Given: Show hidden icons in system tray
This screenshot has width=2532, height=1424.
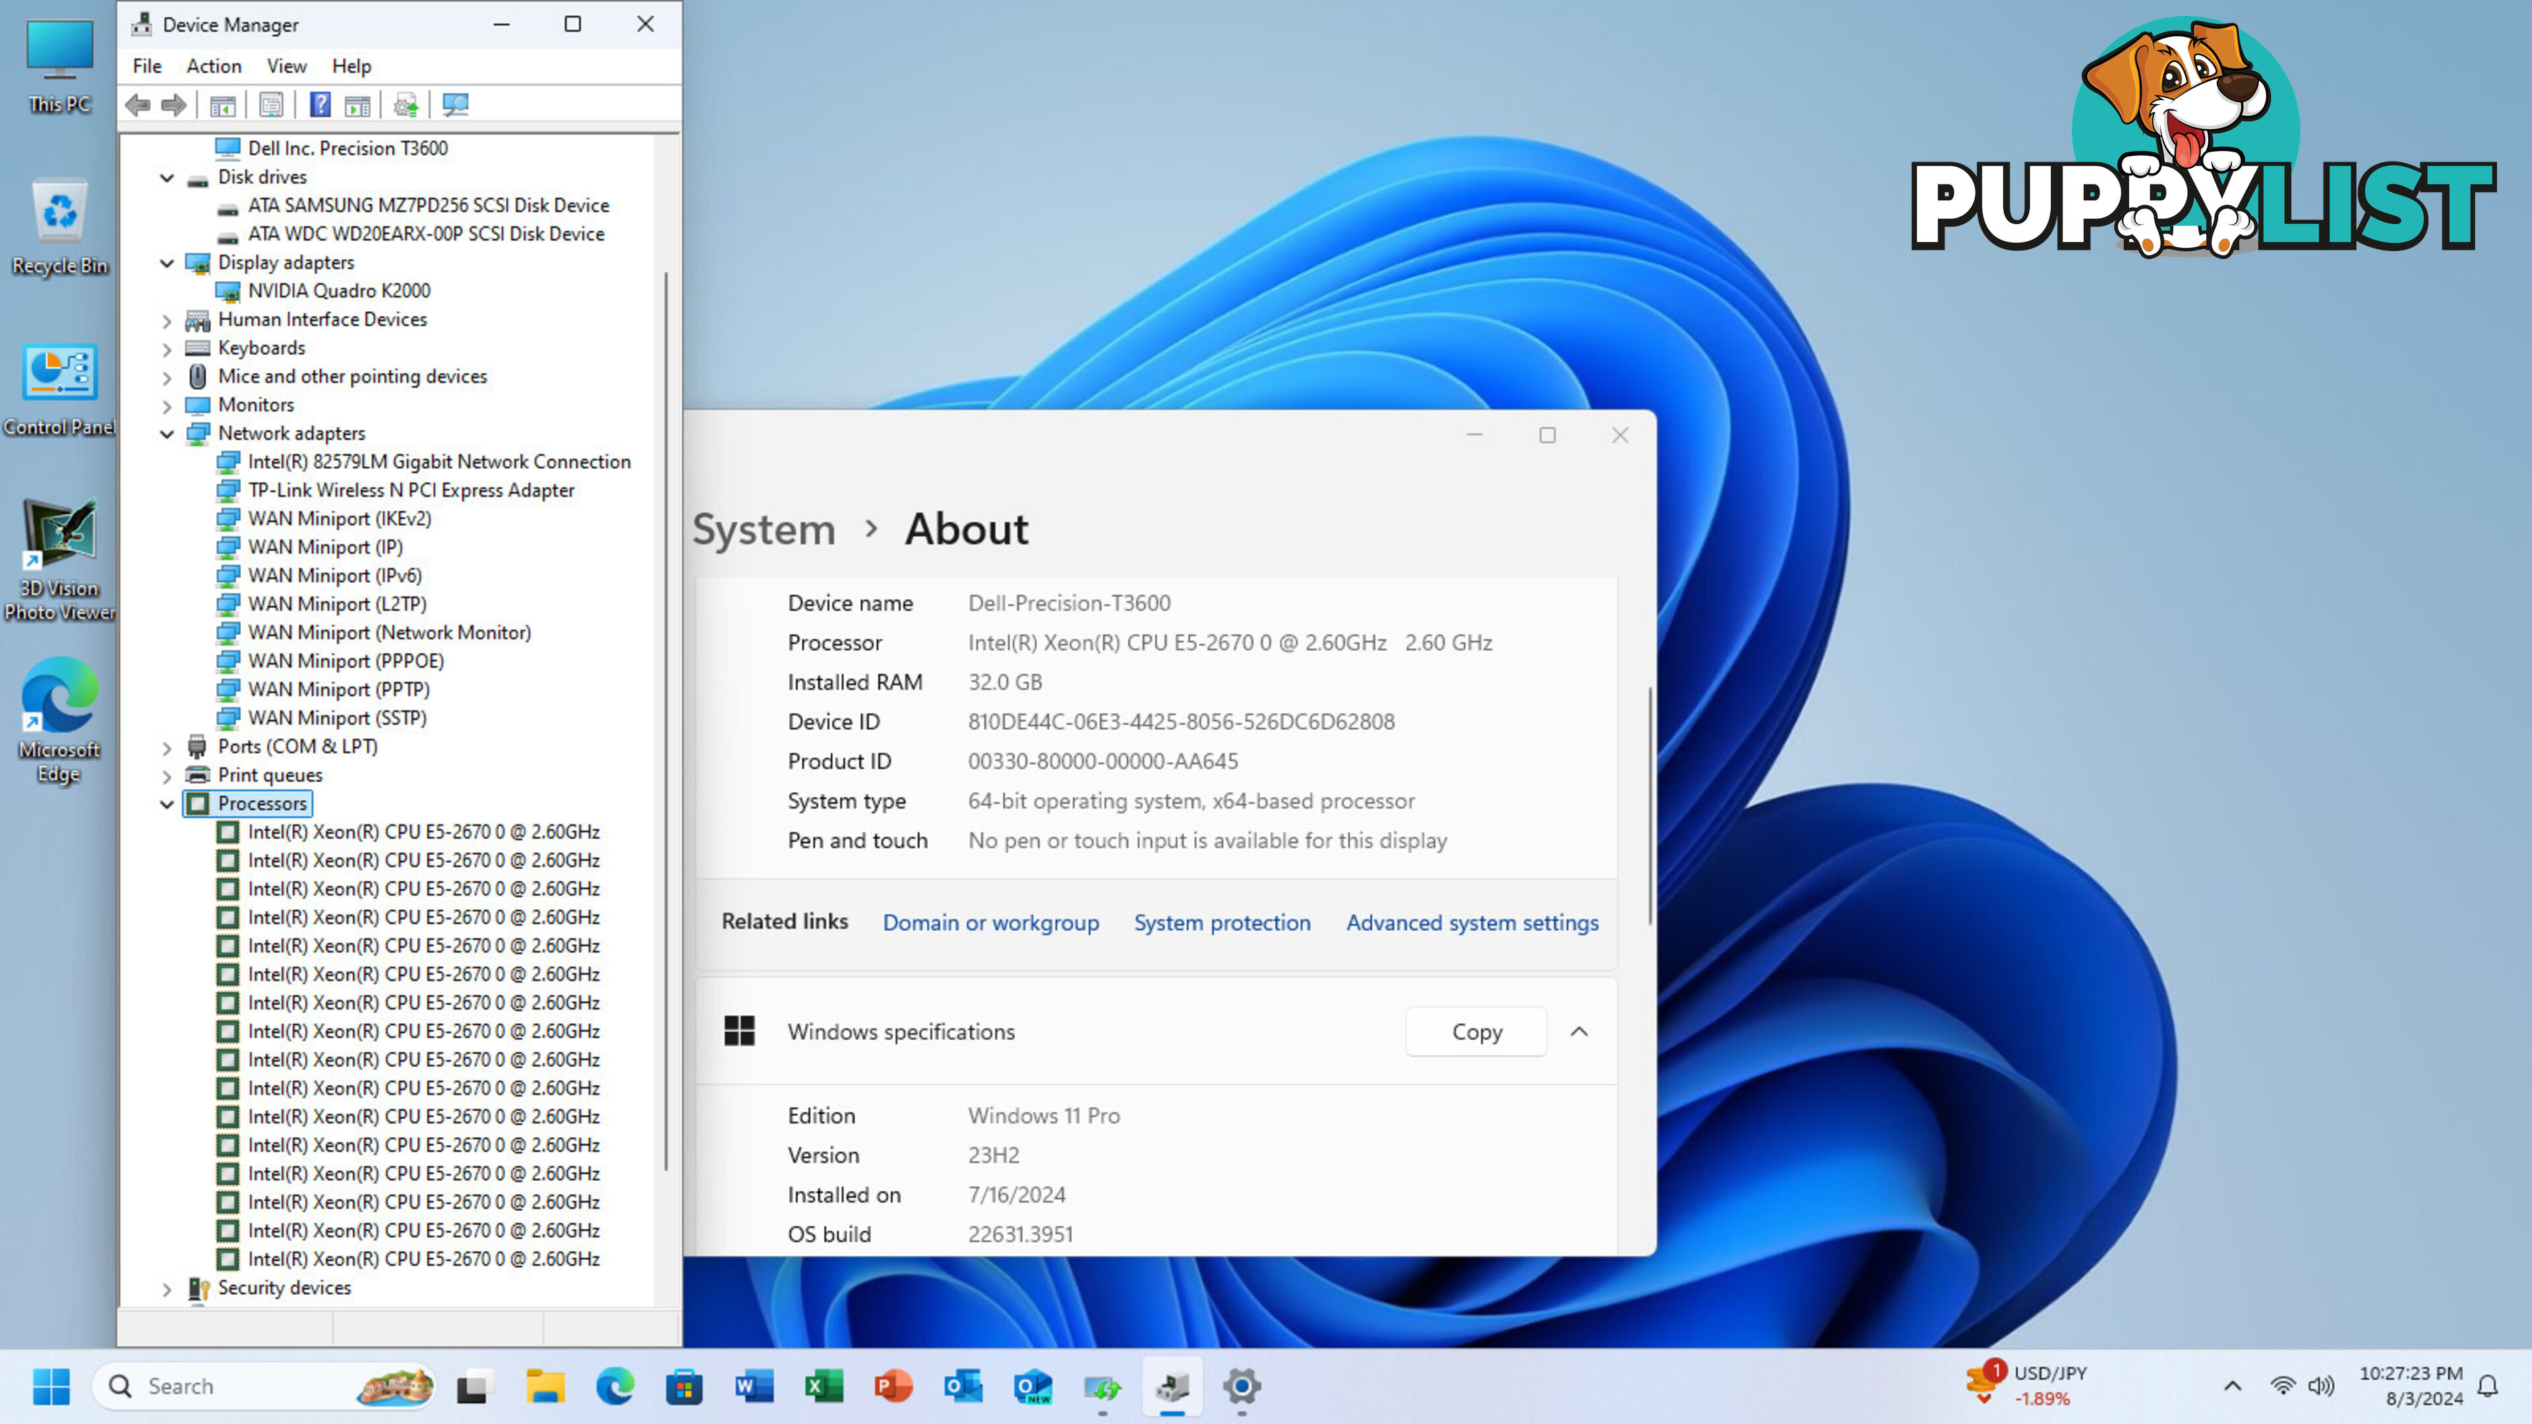Looking at the screenshot, I should pyautogui.click(x=2232, y=1386).
